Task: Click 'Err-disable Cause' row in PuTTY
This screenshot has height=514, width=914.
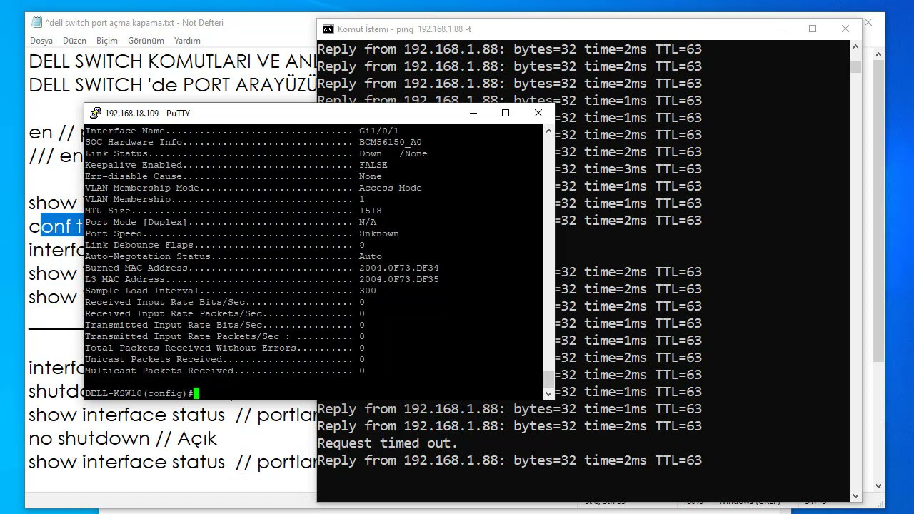Action: [x=233, y=176]
